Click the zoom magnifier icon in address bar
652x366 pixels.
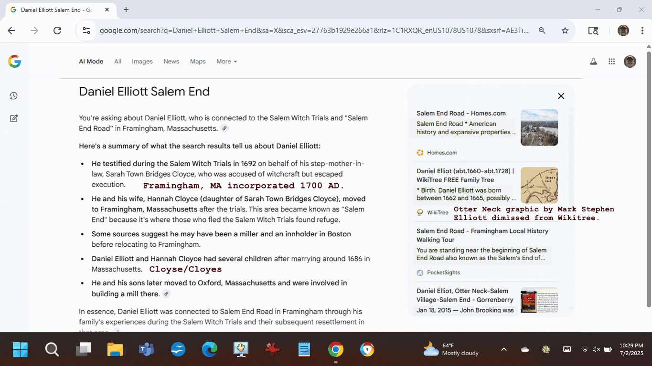(x=542, y=31)
